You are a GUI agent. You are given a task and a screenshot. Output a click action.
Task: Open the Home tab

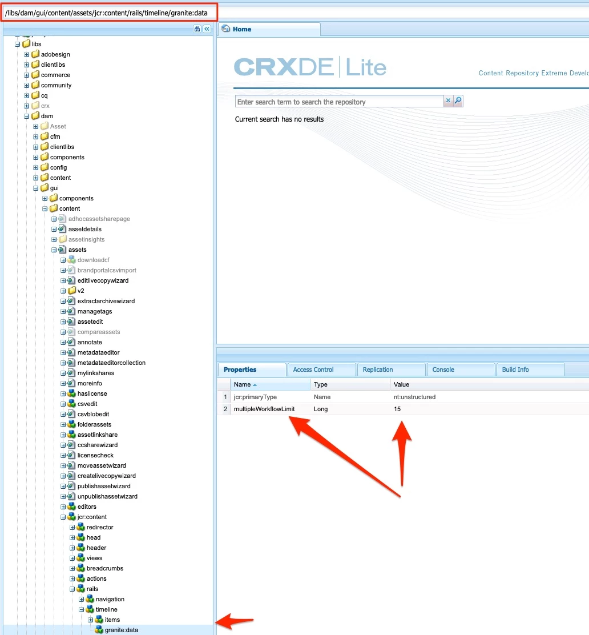[269, 29]
